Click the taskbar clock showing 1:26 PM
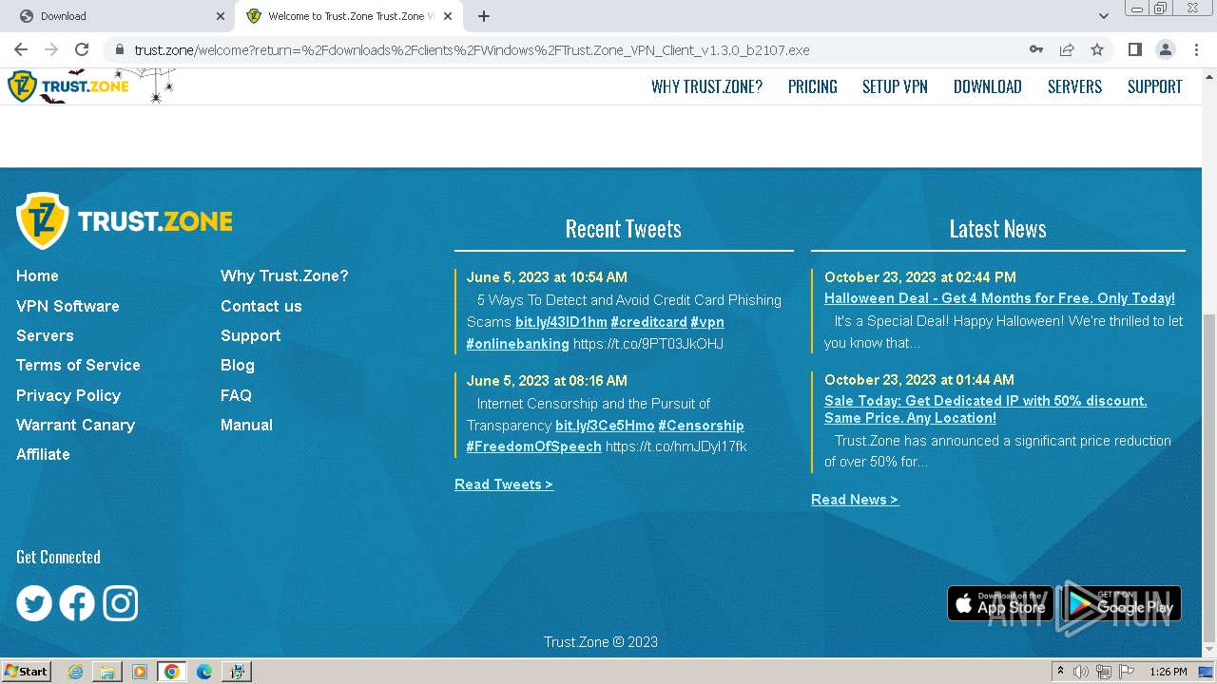The height and width of the screenshot is (684, 1217). click(1168, 672)
